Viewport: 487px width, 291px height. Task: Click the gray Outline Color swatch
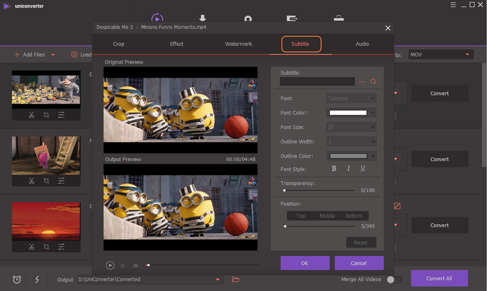(x=348, y=156)
